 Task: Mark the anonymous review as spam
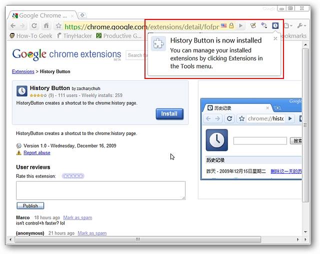click(x=92, y=233)
